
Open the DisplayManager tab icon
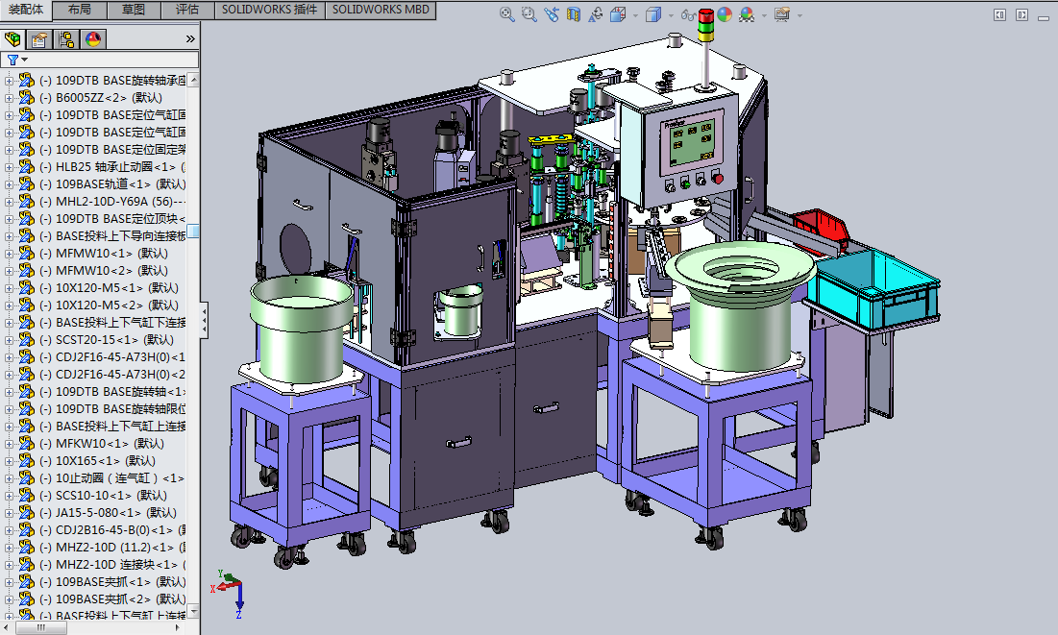coord(93,39)
